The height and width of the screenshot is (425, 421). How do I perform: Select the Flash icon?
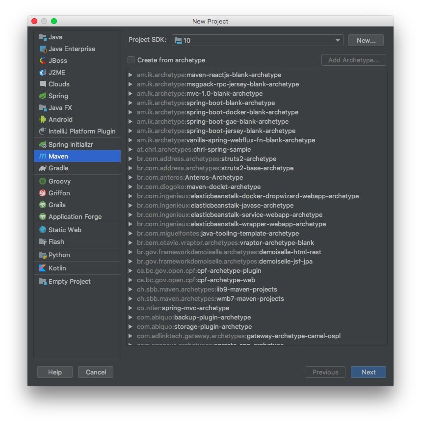(43, 242)
